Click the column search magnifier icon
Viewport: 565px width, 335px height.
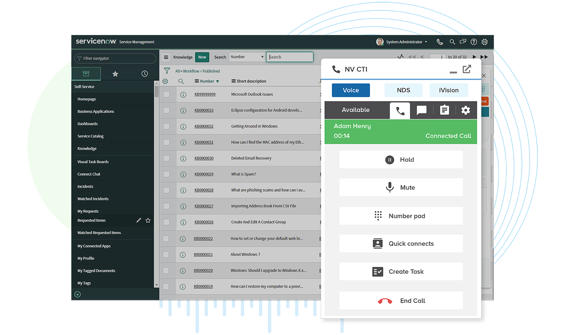click(x=181, y=81)
